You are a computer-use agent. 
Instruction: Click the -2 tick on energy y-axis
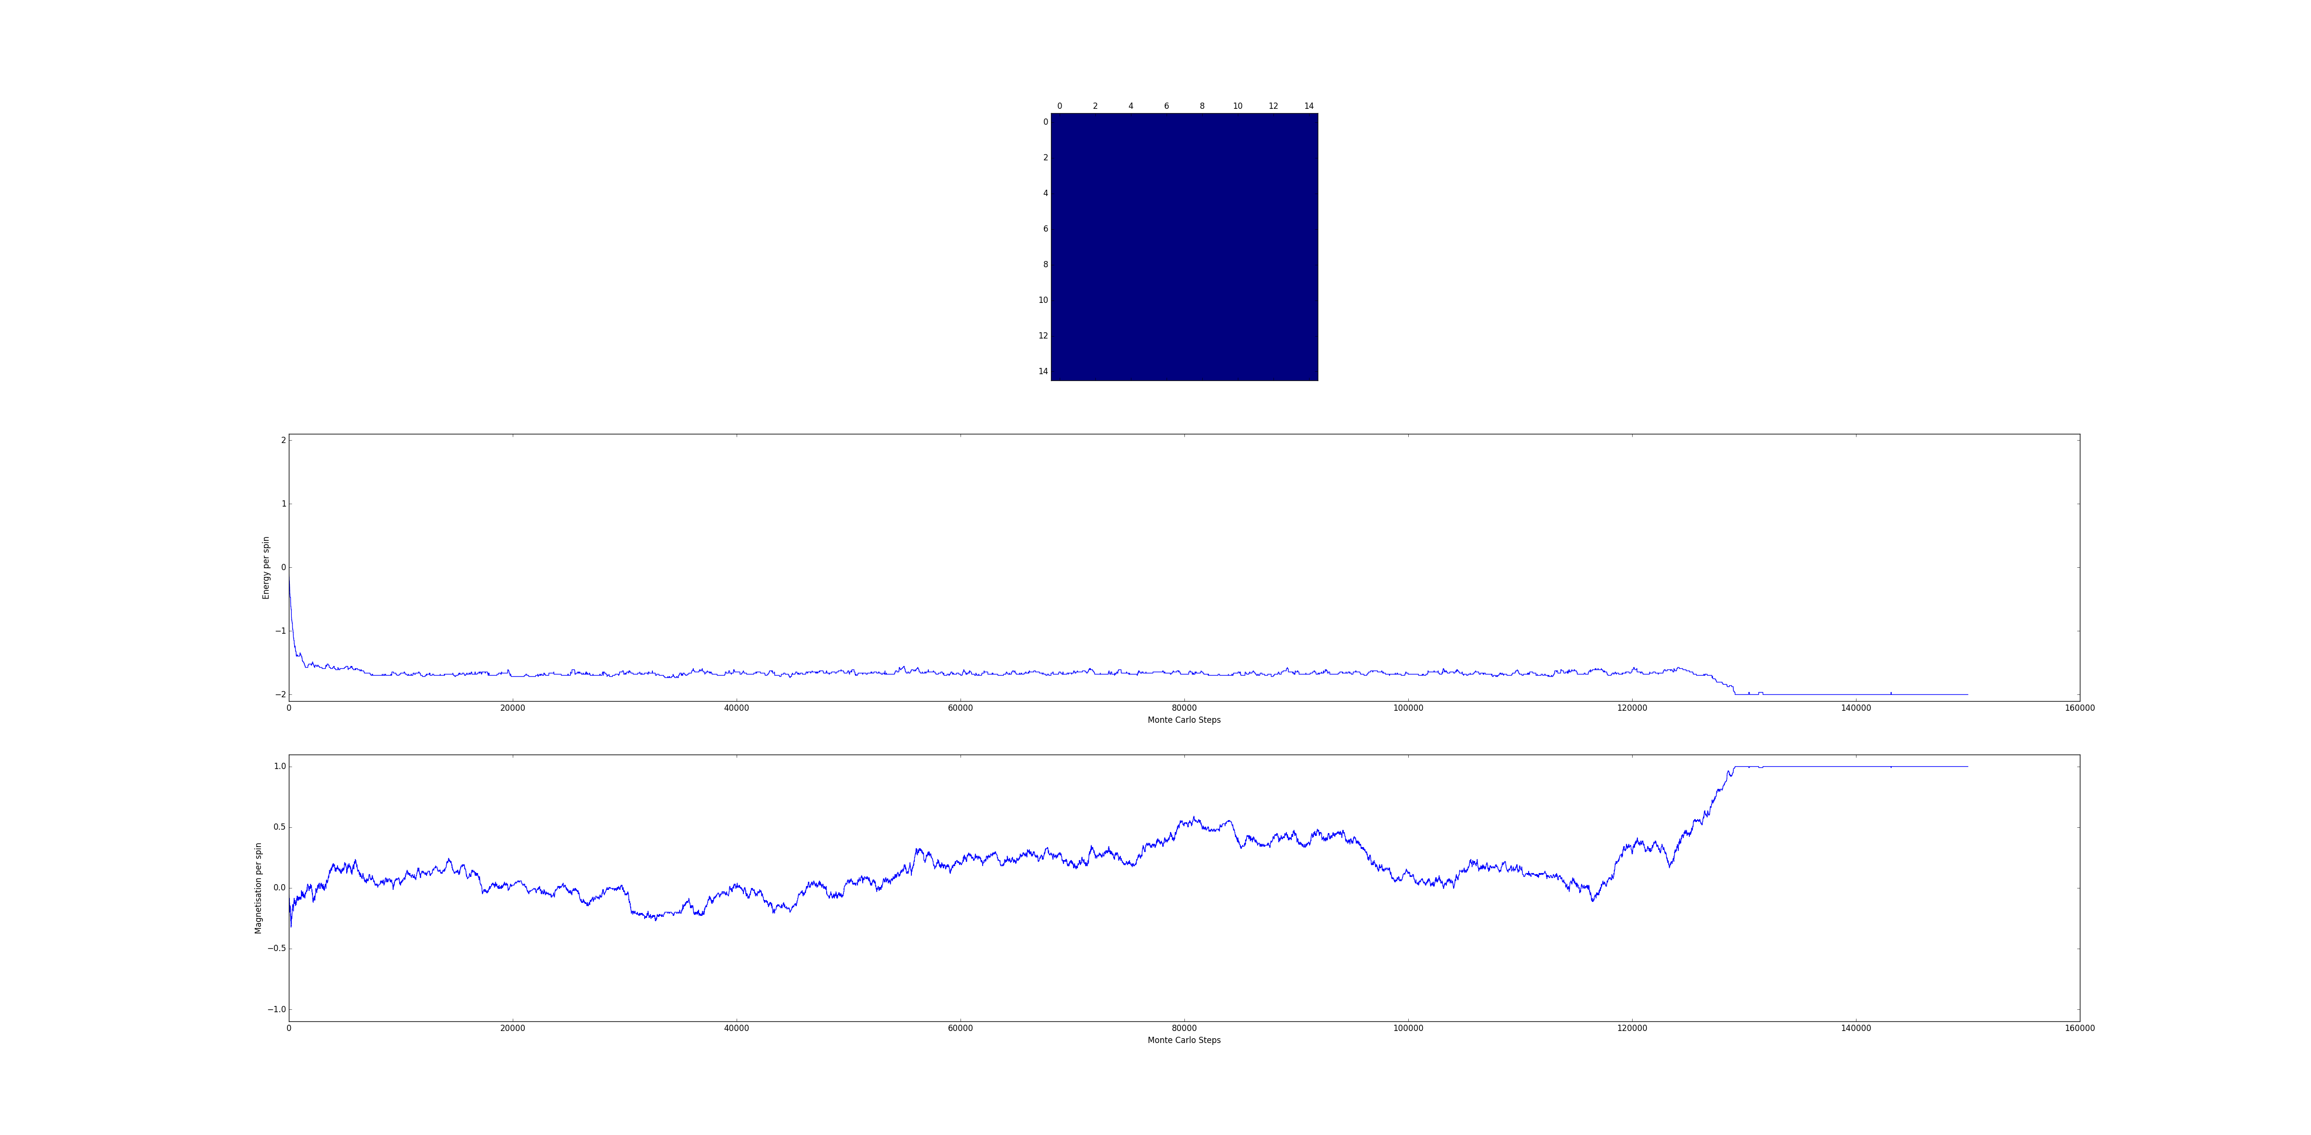[281, 694]
